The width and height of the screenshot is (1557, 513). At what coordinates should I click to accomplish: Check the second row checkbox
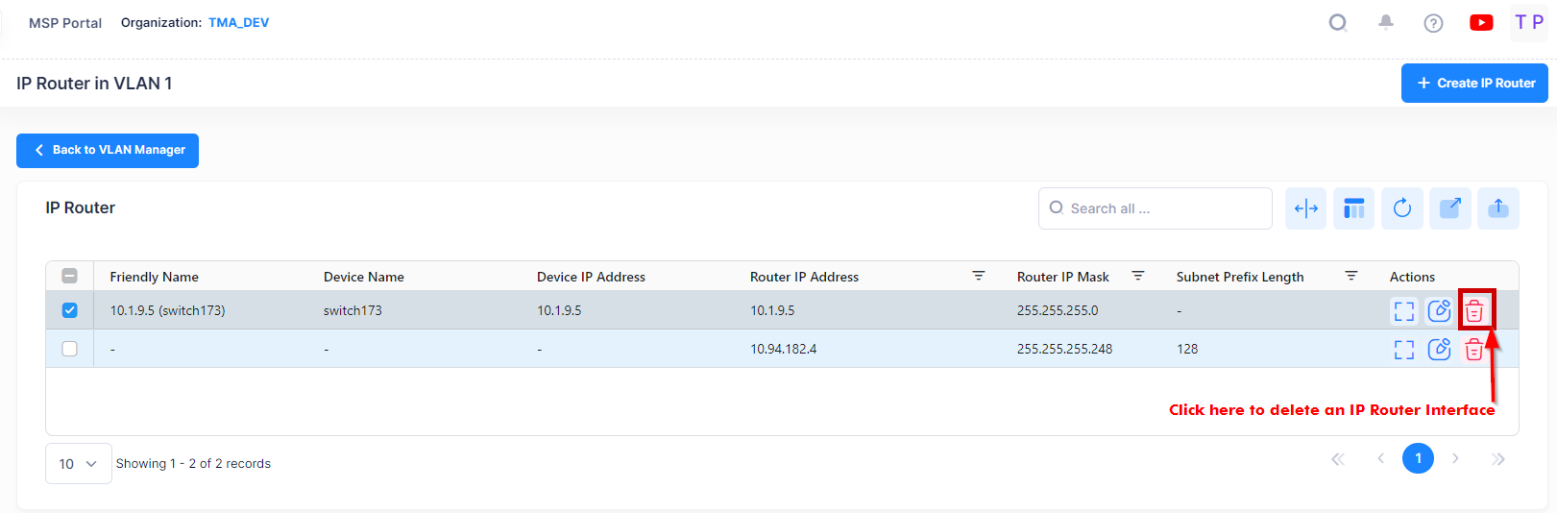[x=69, y=349]
